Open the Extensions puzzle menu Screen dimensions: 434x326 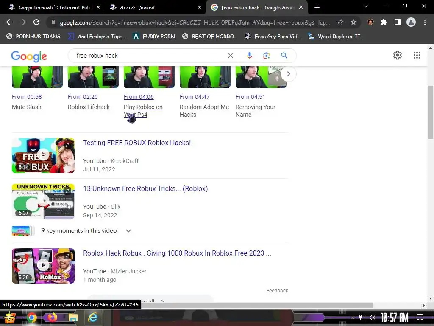384,22
